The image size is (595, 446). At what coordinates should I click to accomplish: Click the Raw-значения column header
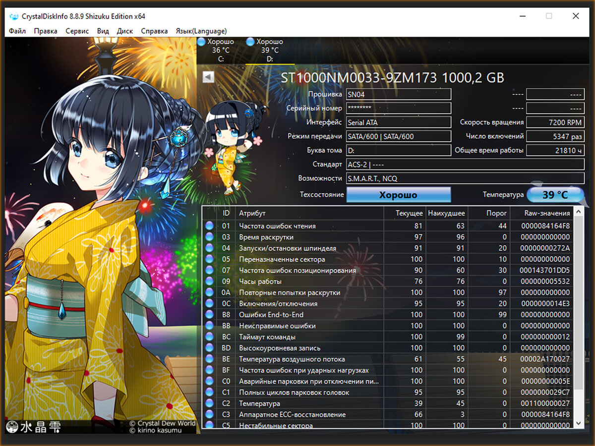[541, 213]
